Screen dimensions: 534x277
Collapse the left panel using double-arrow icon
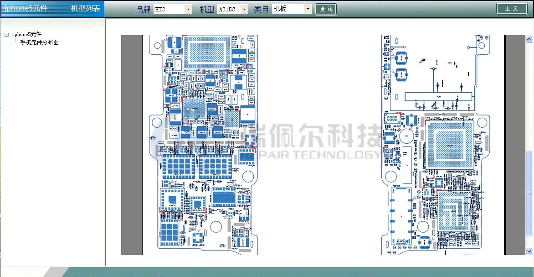[x=91, y=24]
